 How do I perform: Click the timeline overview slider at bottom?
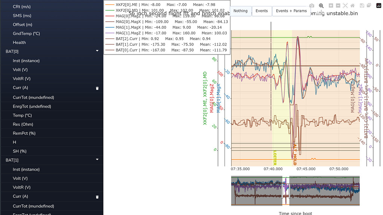point(295,190)
